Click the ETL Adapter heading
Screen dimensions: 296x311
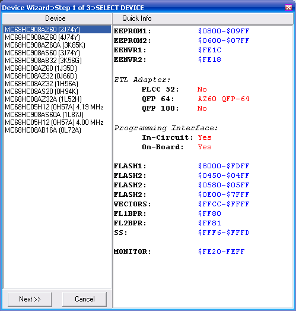pos(142,80)
